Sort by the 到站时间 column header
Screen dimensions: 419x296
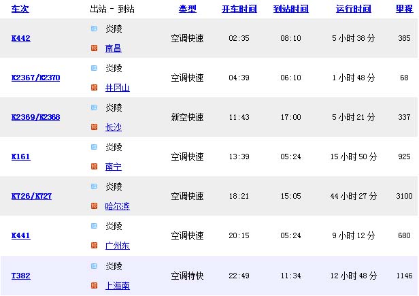[290, 9]
